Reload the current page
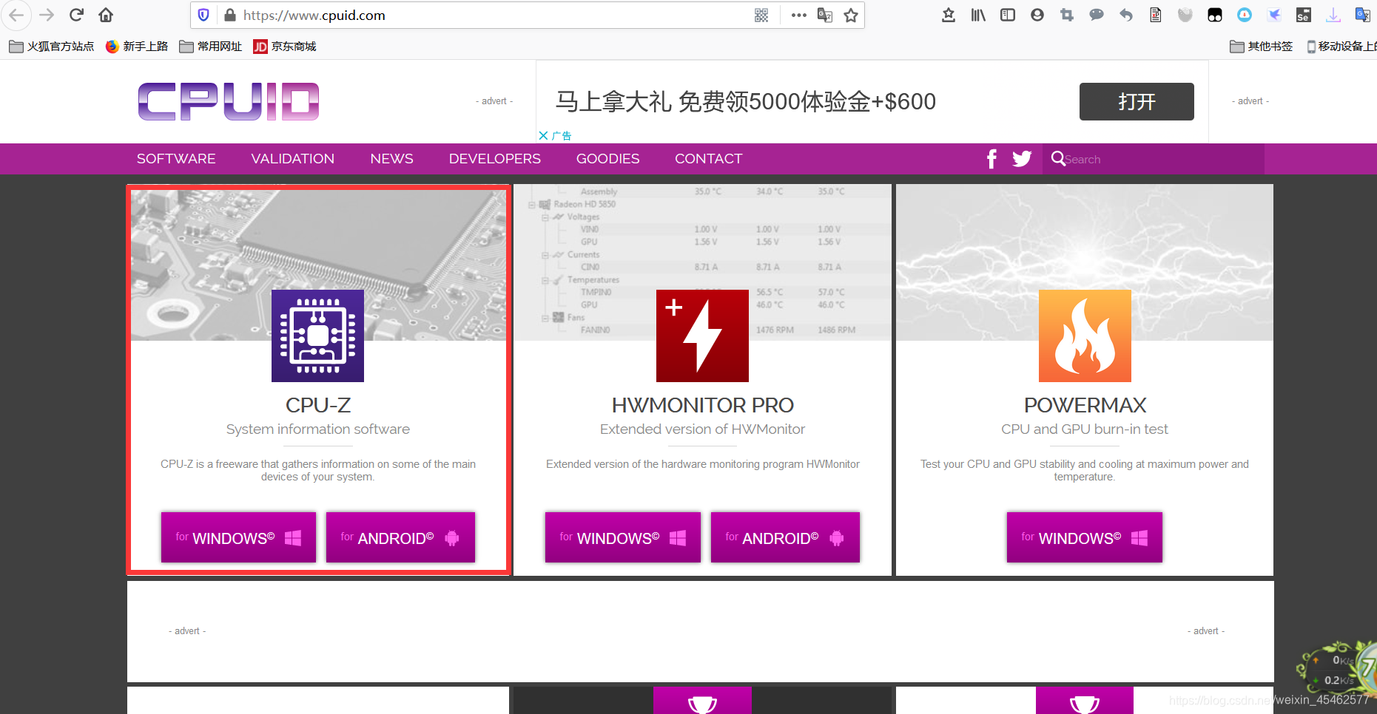Viewport: 1377px width, 714px height. point(76,15)
